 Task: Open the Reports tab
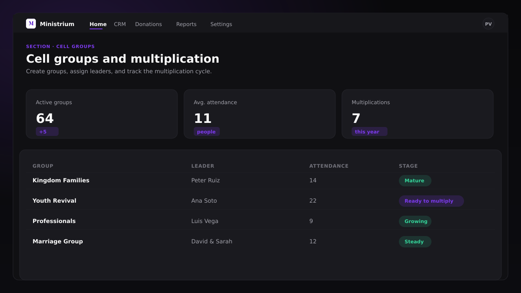pyautogui.click(x=186, y=24)
